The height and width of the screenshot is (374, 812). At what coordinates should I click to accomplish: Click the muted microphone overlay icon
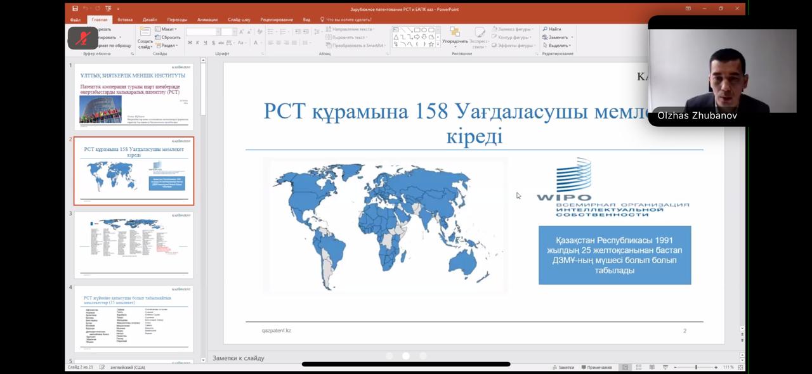[x=82, y=39]
